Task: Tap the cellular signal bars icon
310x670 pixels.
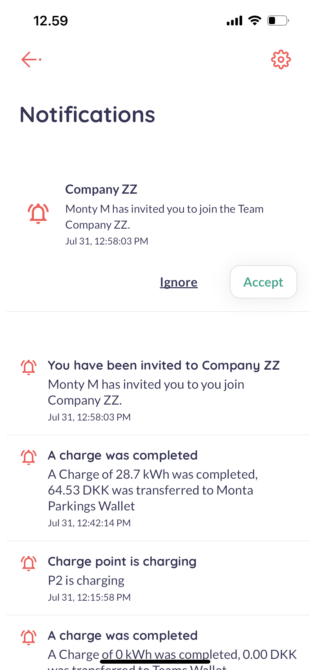Action: click(x=234, y=21)
